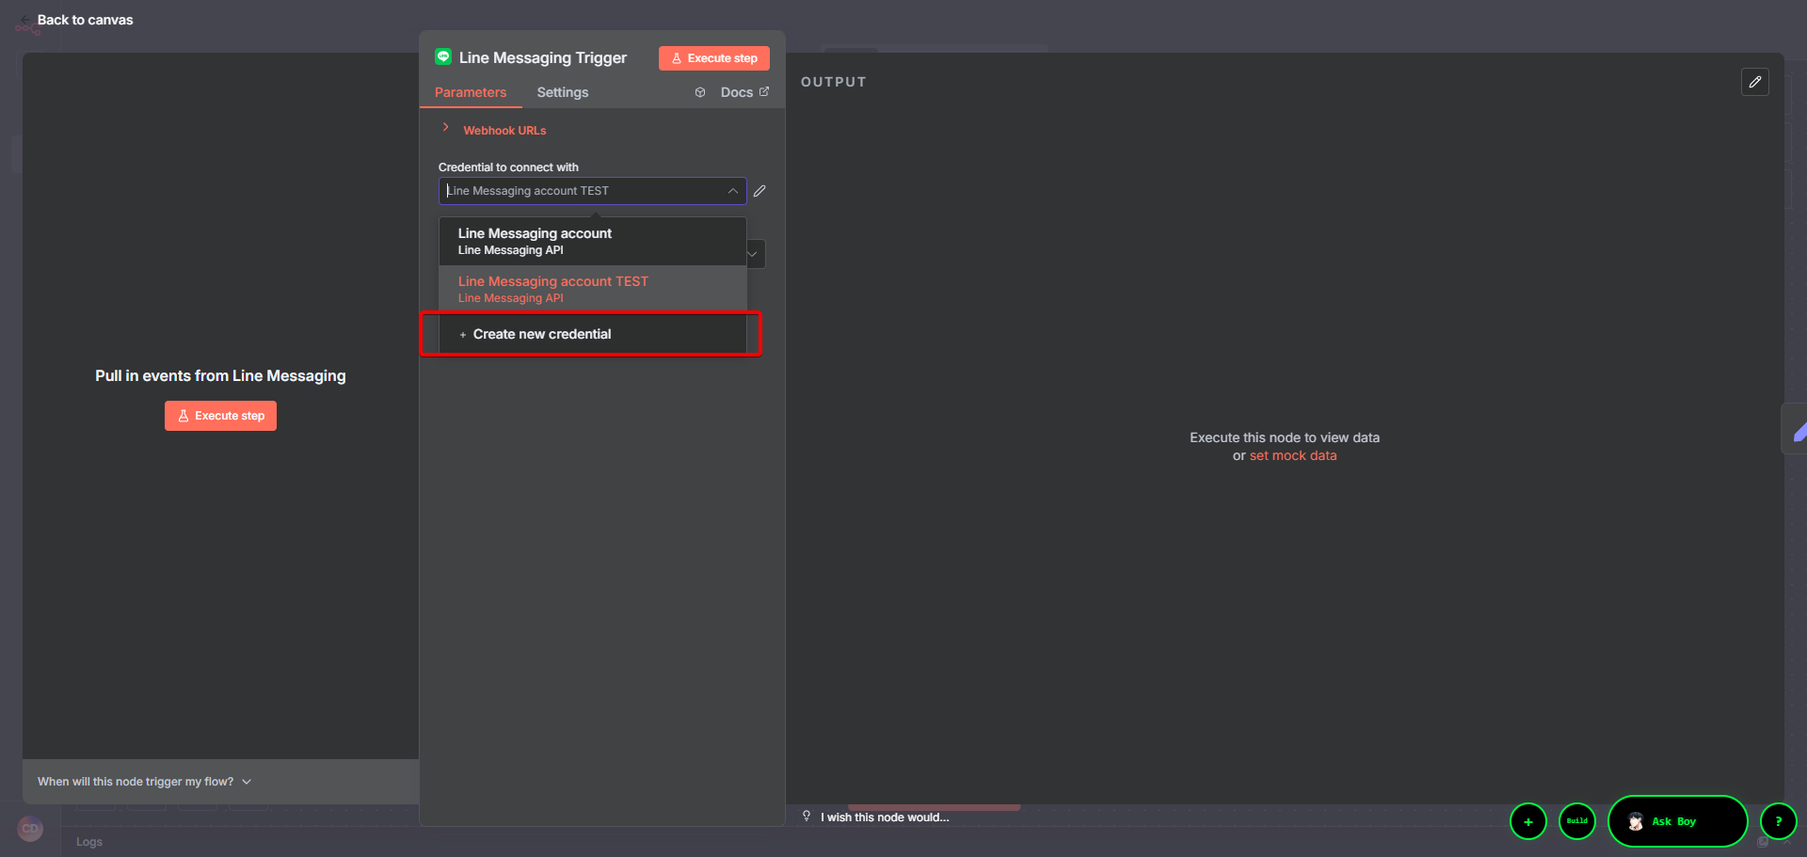This screenshot has height=857, width=1807.
Task: Expand the Webhook URLs section
Action: tap(504, 131)
